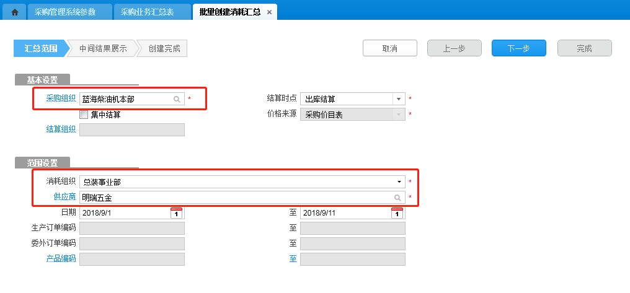Open calendar picker for start date 2018/9/1
Image resolution: width=630 pixels, height=293 pixels.
pos(176,213)
